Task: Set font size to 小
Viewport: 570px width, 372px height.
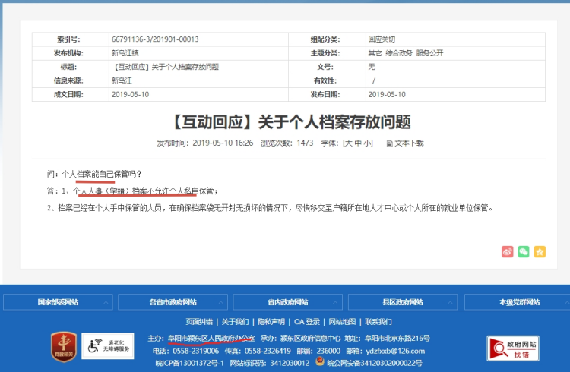Action: (x=367, y=143)
